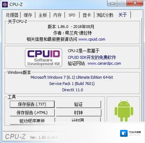Go to the 内存 tab
The image size is (145, 143).
(x=57, y=15)
